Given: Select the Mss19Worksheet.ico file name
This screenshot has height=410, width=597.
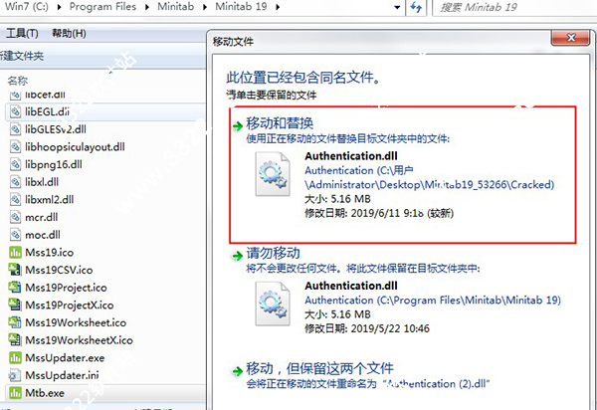Looking at the screenshot, I should 76,322.
